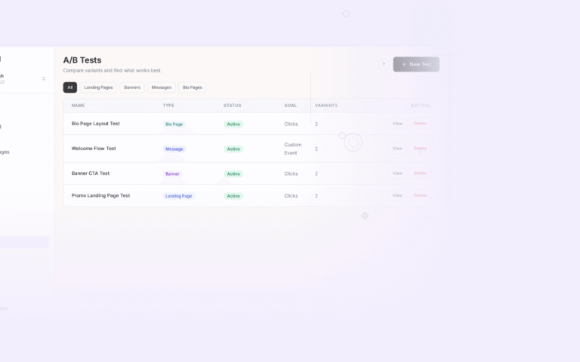This screenshot has height=362, width=580.
Task: Select the All filter tab
Action: (x=70, y=87)
